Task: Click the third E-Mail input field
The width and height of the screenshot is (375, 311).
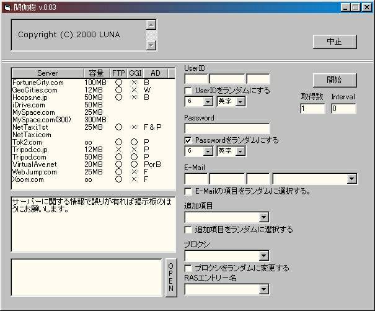Action: (x=258, y=179)
